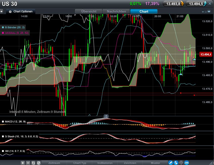Click the blue up-down arrows icon
This screenshot has width=214, height=165.
pyautogui.click(x=176, y=163)
